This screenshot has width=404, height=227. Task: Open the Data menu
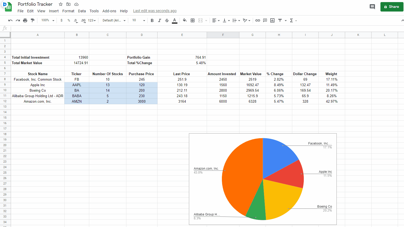pos(82,11)
